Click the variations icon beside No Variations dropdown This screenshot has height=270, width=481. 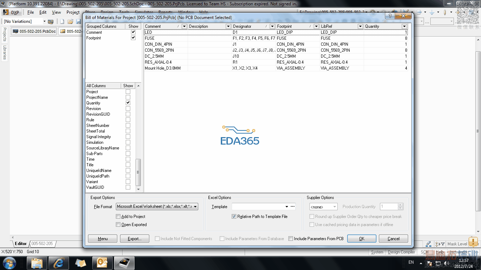point(51,21)
